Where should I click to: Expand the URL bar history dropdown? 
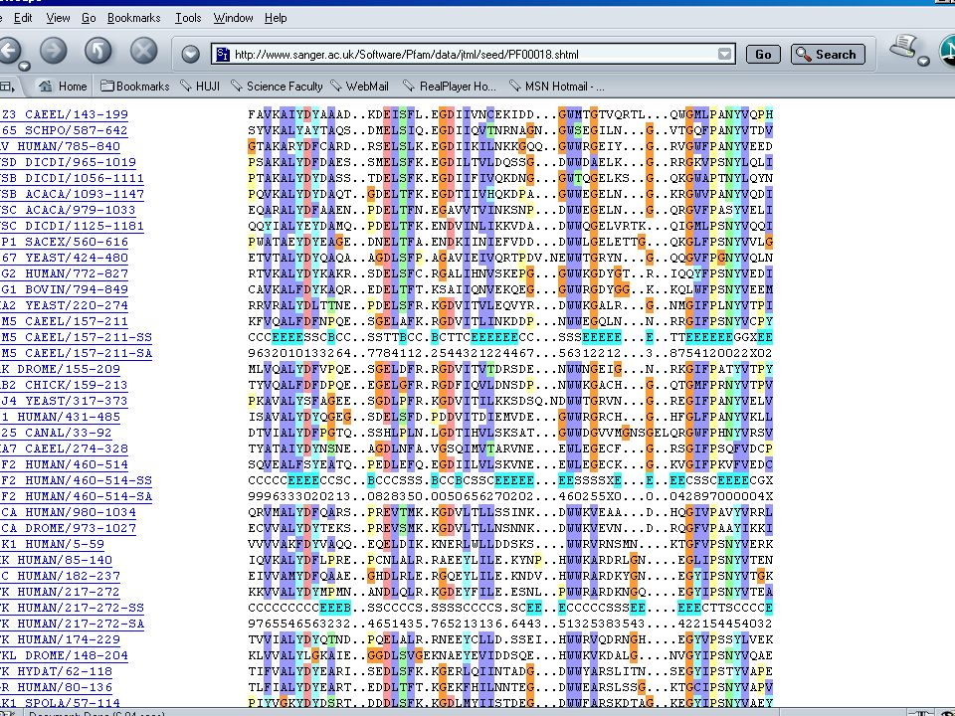pos(724,54)
